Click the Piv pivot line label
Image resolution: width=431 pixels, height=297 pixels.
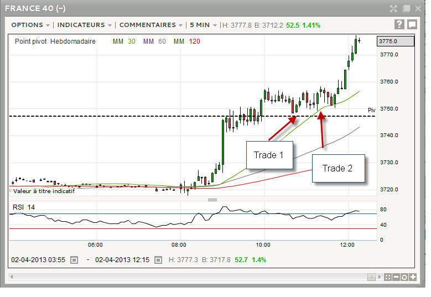[372, 110]
